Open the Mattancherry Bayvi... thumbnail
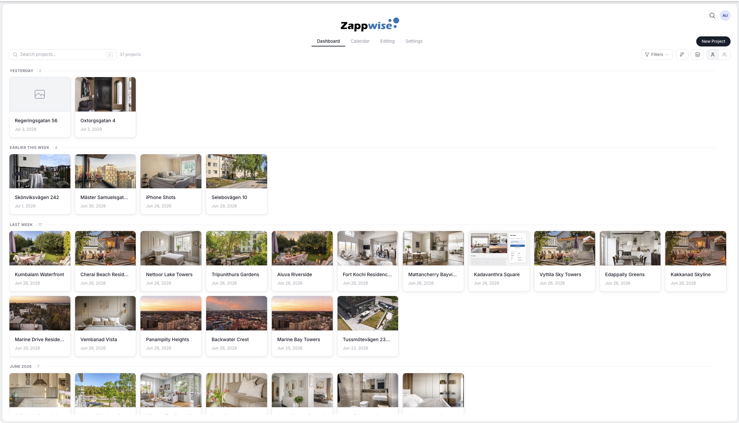The width and height of the screenshot is (739, 423). 433,248
